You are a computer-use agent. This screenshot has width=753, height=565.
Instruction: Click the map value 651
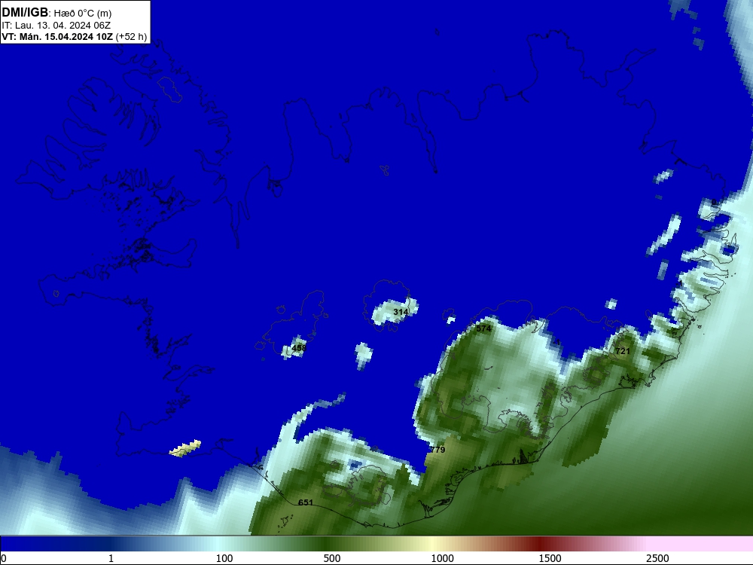click(306, 502)
